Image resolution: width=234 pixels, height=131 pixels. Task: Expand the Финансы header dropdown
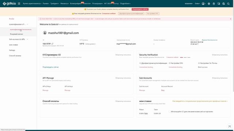click(64, 4)
